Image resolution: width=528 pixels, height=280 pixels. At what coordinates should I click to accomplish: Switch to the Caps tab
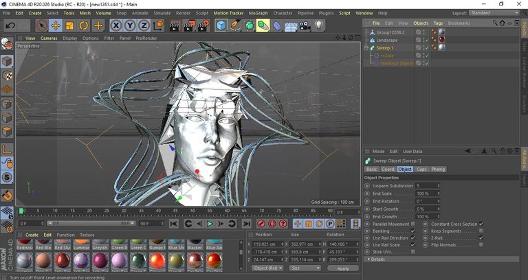(421, 169)
